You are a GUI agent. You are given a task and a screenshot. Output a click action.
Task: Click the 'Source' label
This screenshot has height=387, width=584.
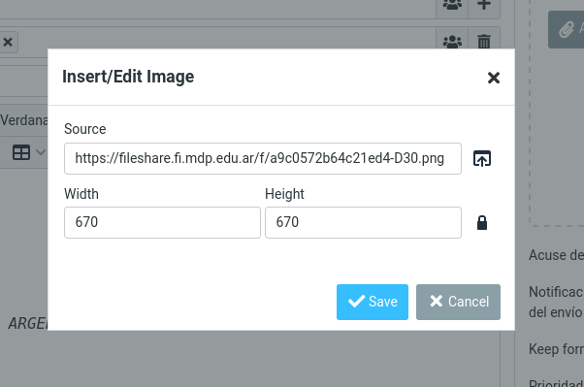click(x=85, y=129)
